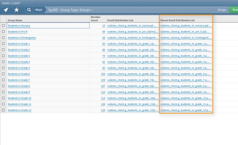Check the Students in Grade 4 row checkbox

coord(3,62)
